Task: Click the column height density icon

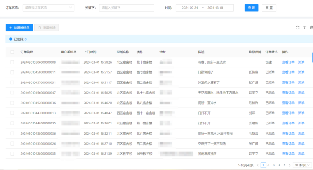Action: click(305, 28)
